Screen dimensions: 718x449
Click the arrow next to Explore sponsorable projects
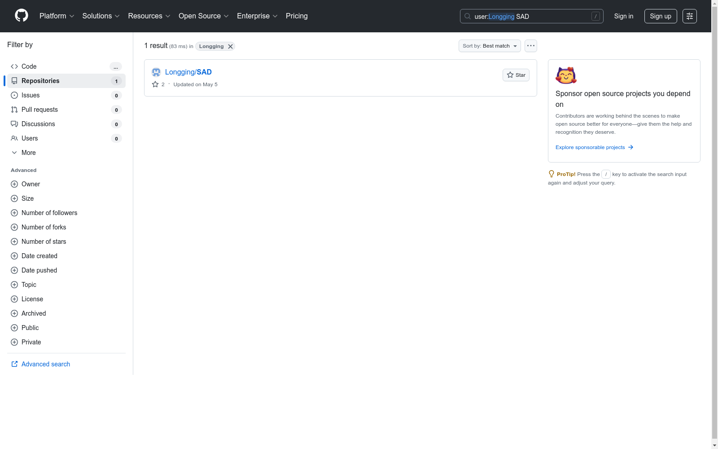[630, 147]
